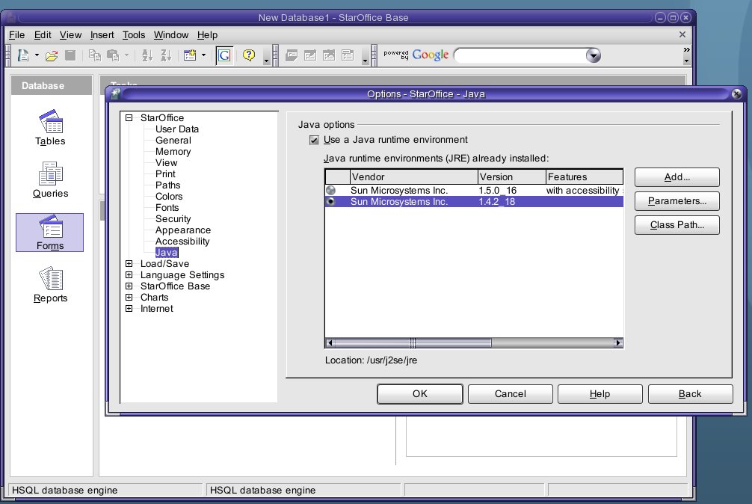Click the Parameters... button

[677, 201]
